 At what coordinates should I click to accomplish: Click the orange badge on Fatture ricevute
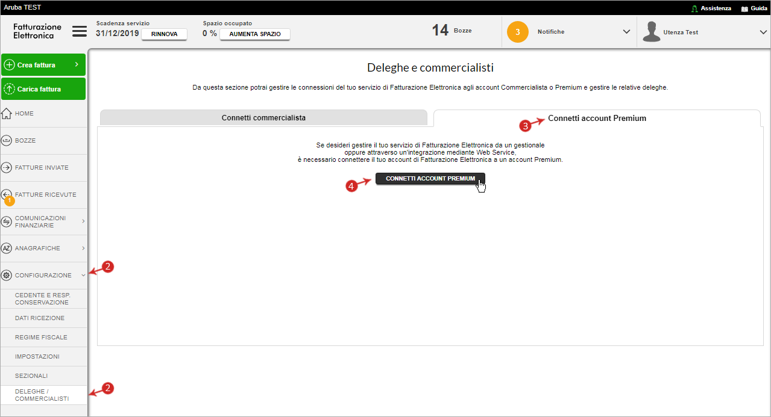tap(9, 201)
